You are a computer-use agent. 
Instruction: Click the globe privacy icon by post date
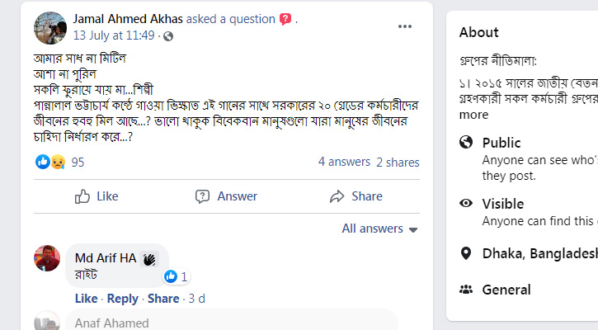click(x=168, y=35)
